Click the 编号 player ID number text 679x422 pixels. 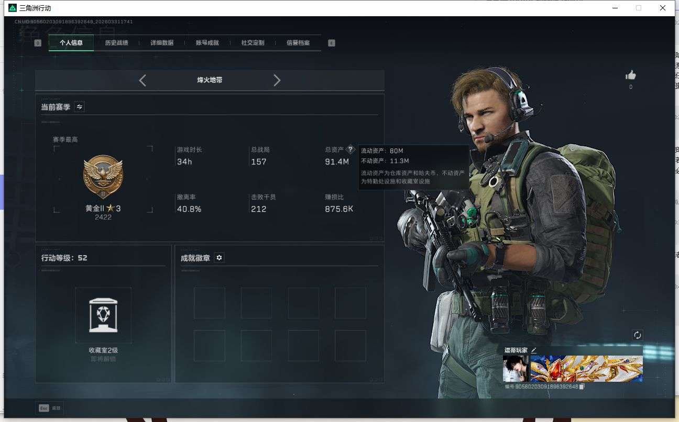pyautogui.click(x=541, y=386)
